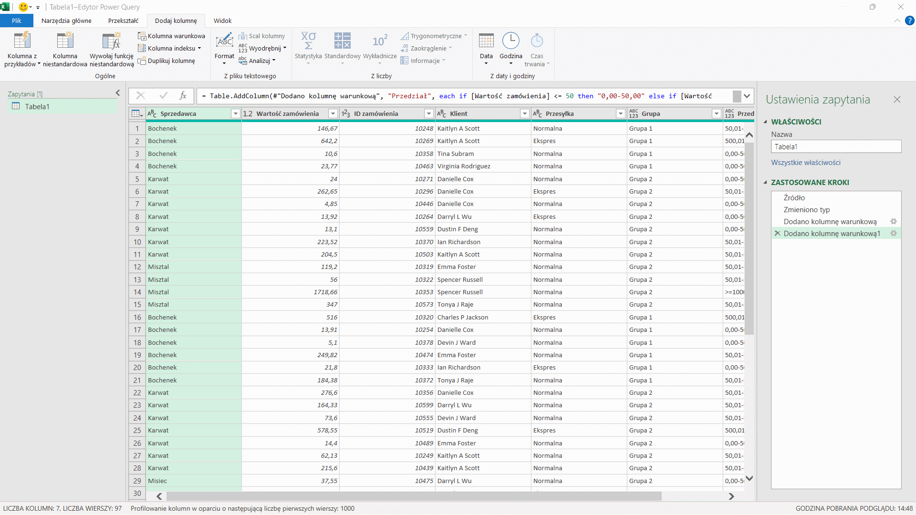Toggle Dodano kolumnę warunkową1 step
The width and height of the screenshot is (916, 515).
[831, 233]
